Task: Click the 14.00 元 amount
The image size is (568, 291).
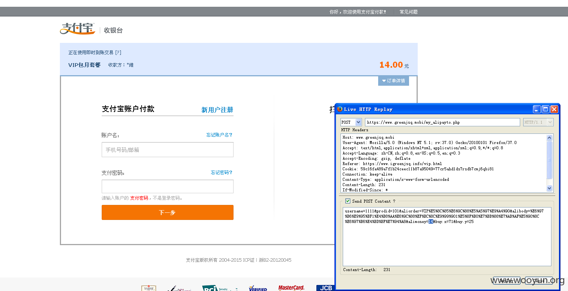Action: pos(394,65)
